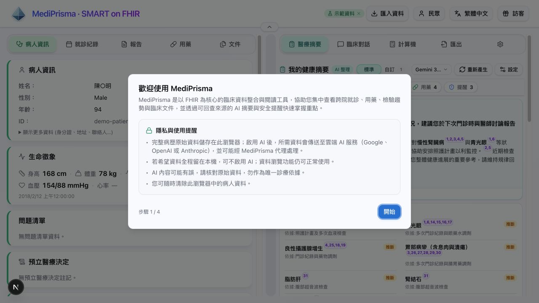This screenshot has height=303, width=539.
Task: Open the Gemini 3 model dropdown
Action: pyautogui.click(x=432, y=69)
